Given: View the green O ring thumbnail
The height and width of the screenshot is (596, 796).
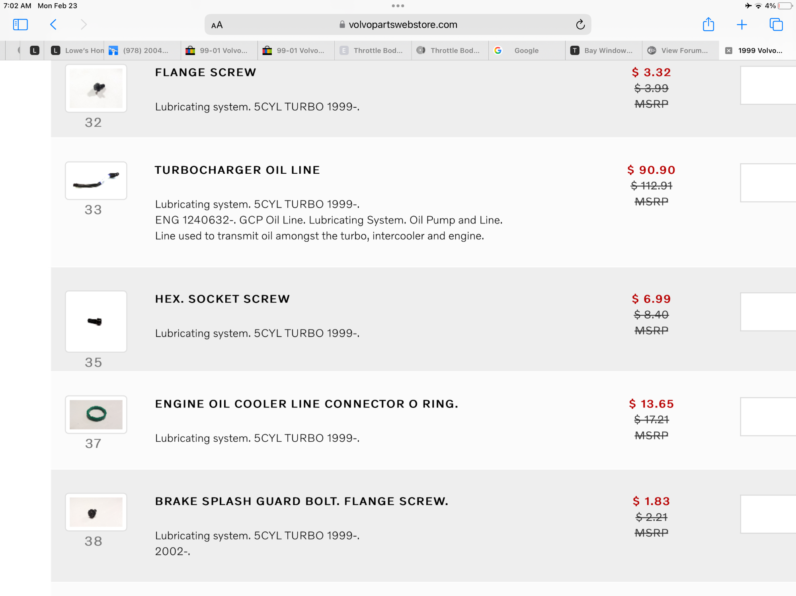Looking at the screenshot, I should [x=96, y=414].
